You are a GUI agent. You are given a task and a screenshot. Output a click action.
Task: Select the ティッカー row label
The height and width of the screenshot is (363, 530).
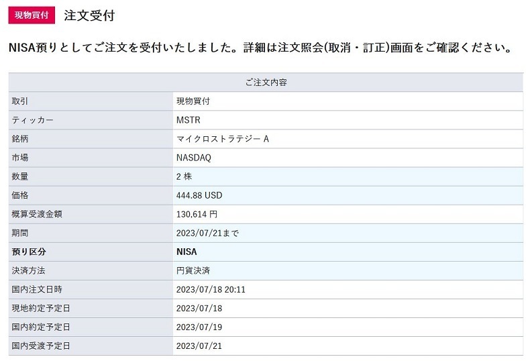pos(32,120)
